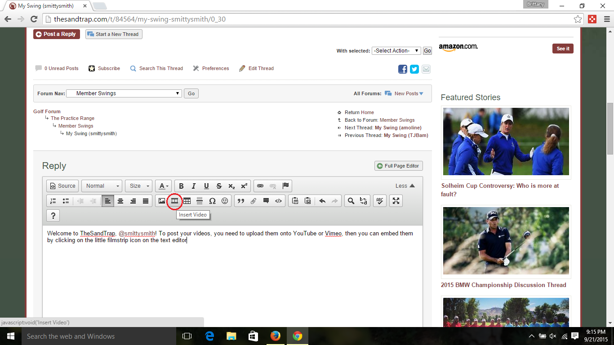The height and width of the screenshot is (345, 614).
Task: Click the Post a Reply button
Action: tap(57, 34)
